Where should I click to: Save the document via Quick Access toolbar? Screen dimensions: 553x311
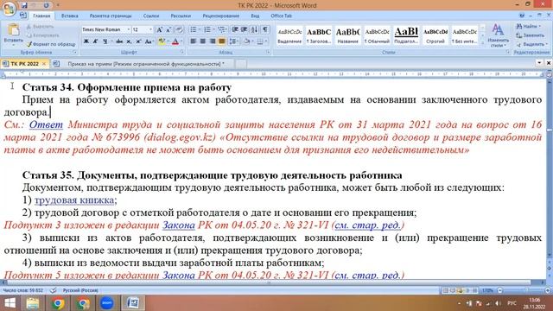(x=24, y=5)
